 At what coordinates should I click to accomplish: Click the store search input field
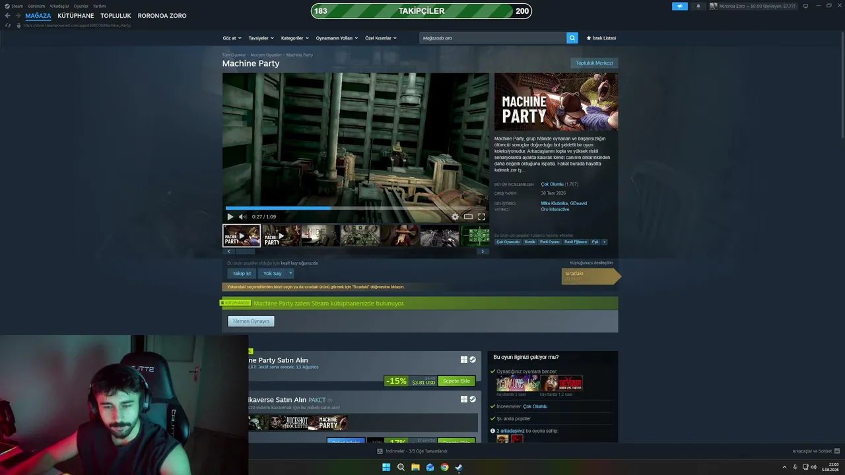493,38
